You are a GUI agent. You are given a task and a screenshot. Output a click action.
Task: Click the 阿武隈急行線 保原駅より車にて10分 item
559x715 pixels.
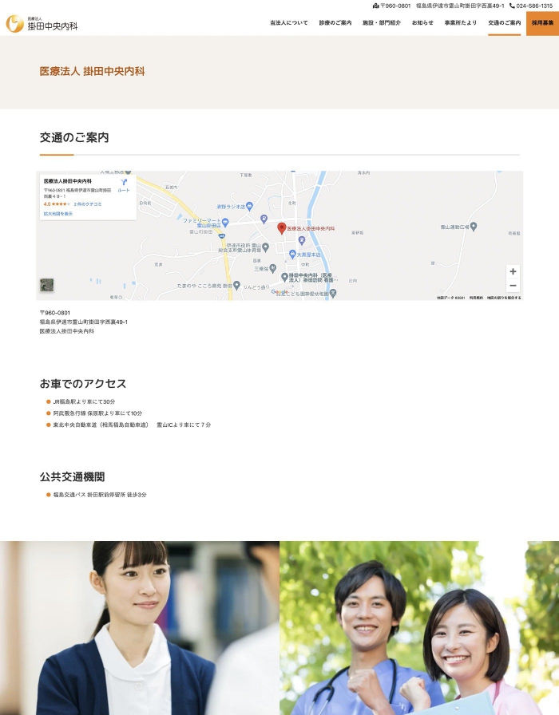click(97, 413)
